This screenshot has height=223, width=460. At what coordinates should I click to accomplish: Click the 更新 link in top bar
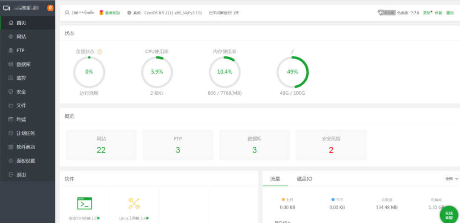[x=427, y=13]
